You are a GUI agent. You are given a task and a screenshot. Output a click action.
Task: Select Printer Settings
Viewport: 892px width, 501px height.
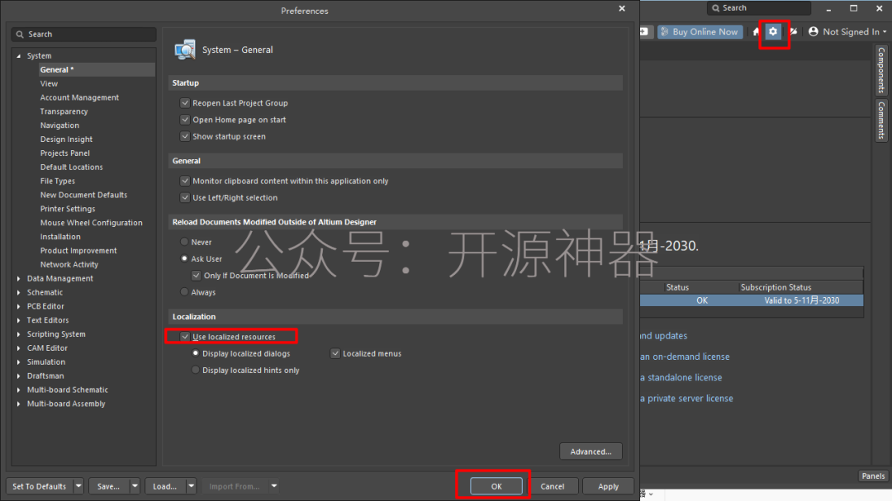click(x=68, y=209)
